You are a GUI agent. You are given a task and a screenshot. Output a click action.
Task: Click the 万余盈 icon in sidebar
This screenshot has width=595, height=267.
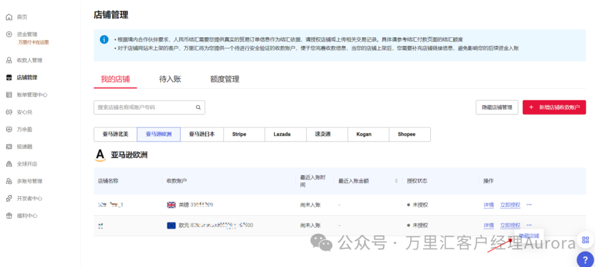coord(9,129)
